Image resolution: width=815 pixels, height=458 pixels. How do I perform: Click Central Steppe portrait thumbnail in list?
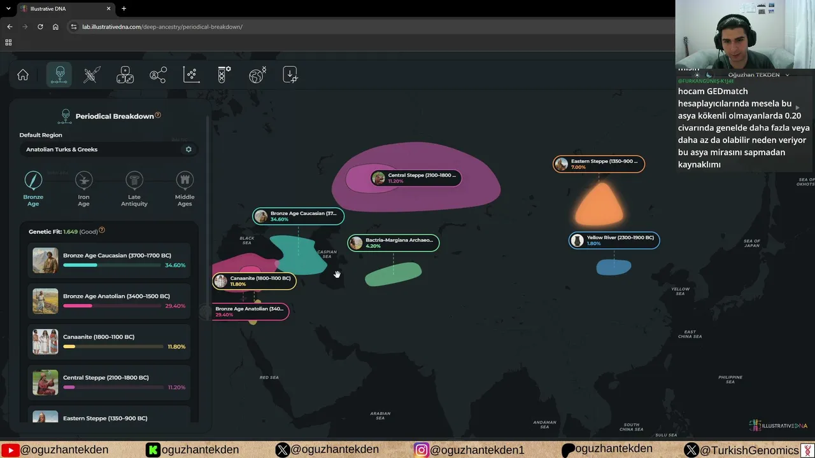pyautogui.click(x=45, y=383)
